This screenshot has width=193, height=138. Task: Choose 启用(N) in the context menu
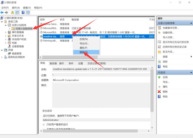pos(86,39)
